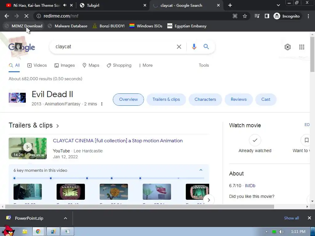The width and height of the screenshot is (315, 236).
Task: Select the Images search tab
Action: (65, 65)
